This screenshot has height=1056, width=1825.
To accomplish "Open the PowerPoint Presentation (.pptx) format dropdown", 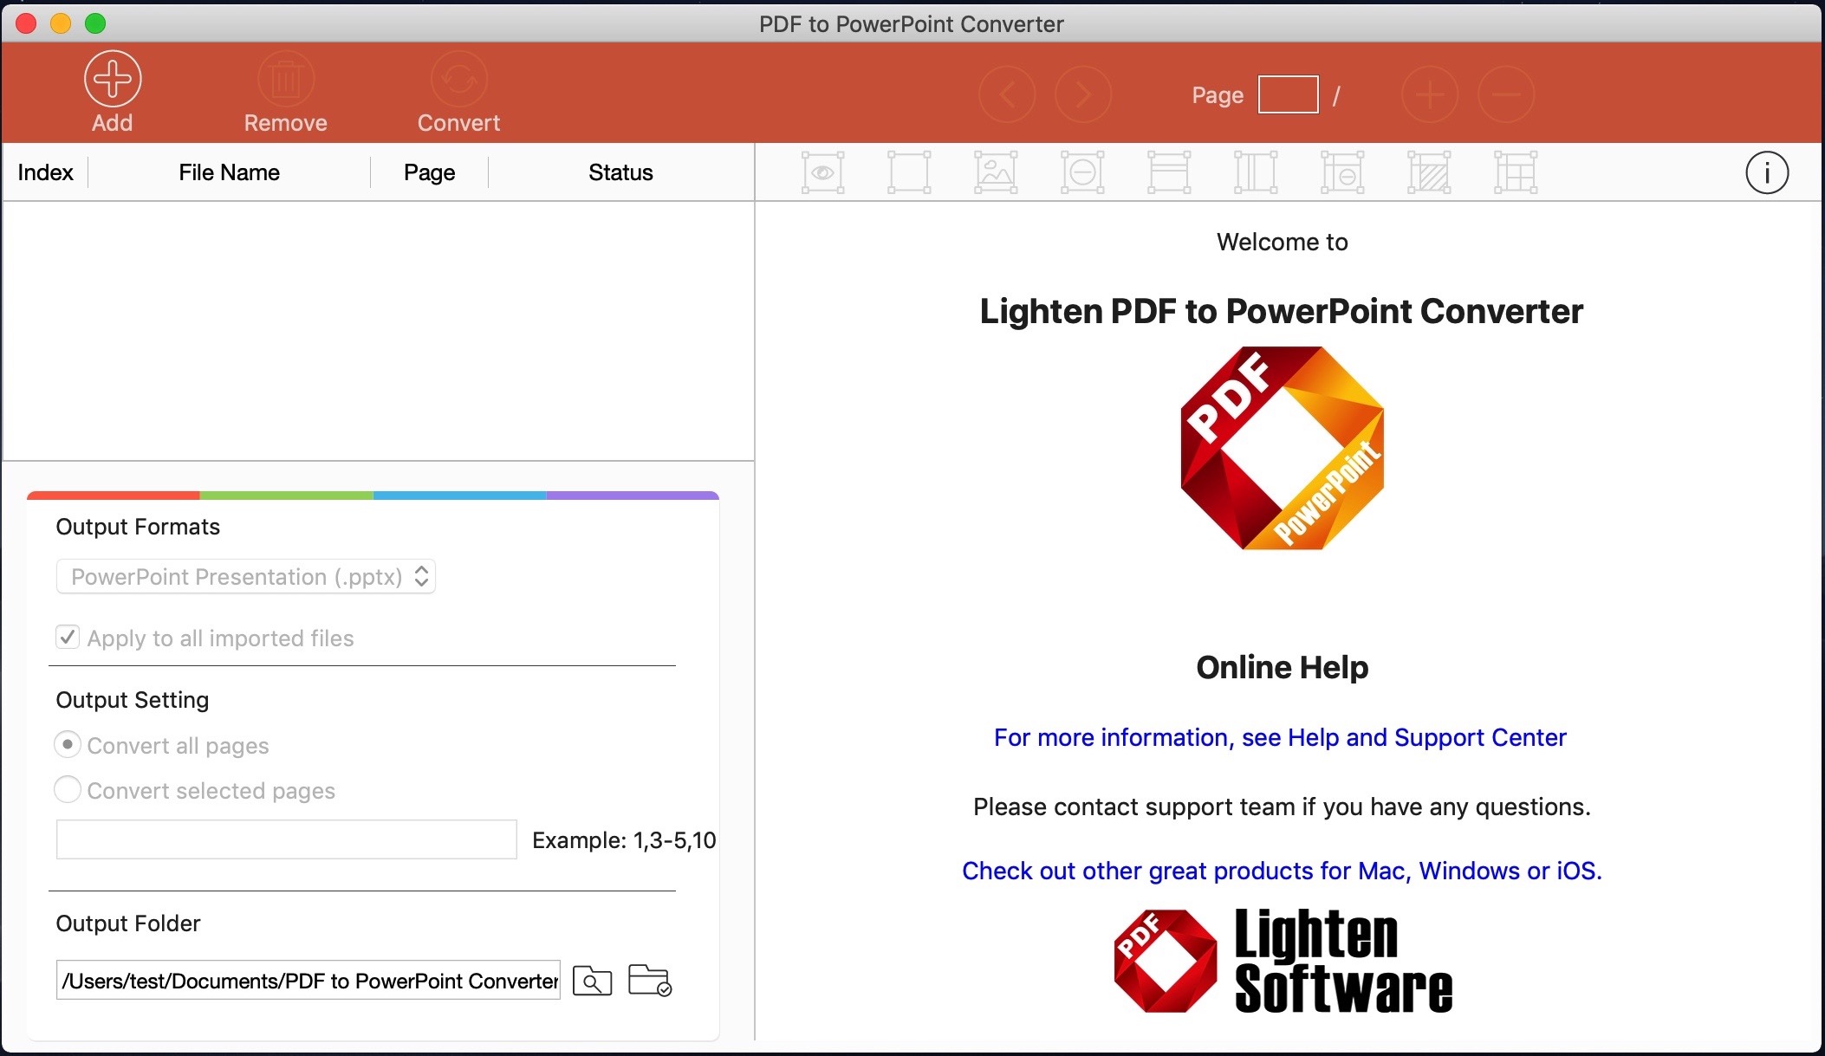I will click(246, 577).
